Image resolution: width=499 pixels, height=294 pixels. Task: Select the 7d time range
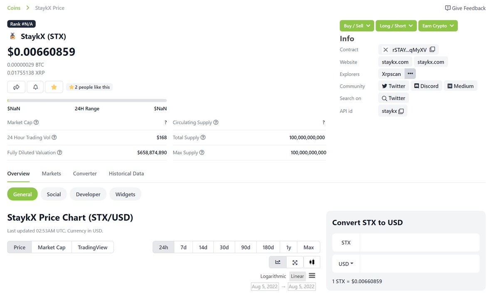[x=183, y=247]
